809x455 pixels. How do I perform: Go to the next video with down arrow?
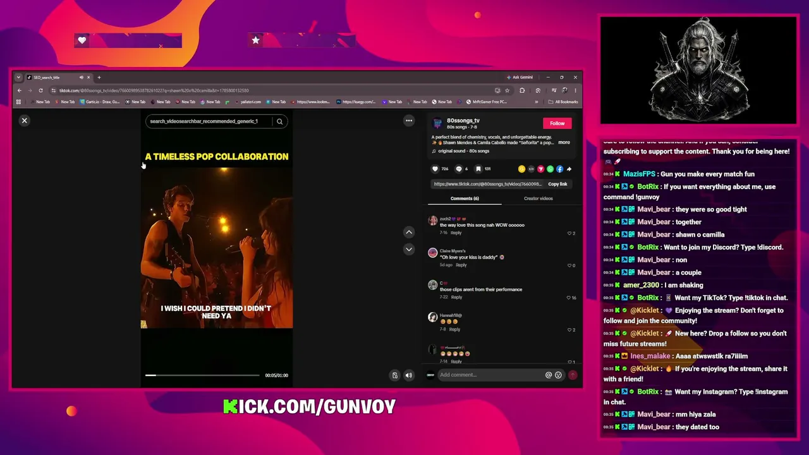(x=409, y=249)
